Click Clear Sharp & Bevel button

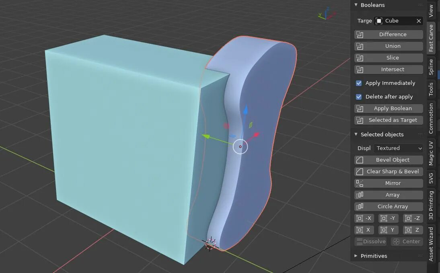(x=389, y=171)
